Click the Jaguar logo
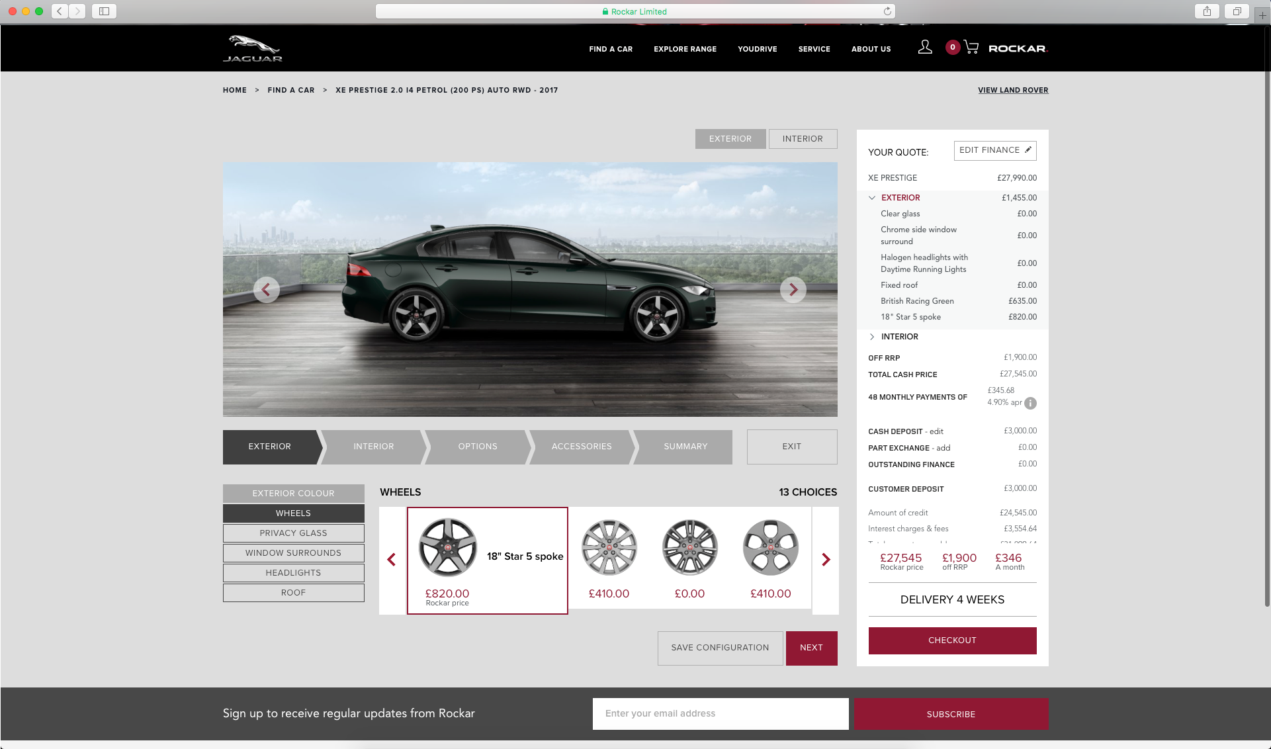Screen dimensions: 1271x749 click(253, 48)
